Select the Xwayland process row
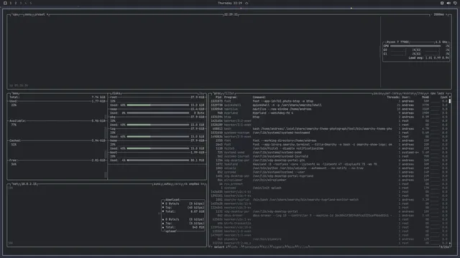460x258 pixels. point(328,164)
